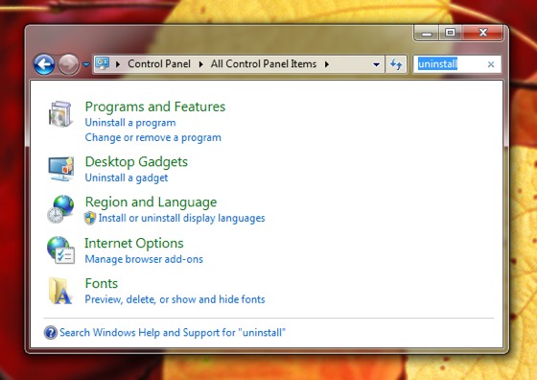The image size is (537, 380).
Task: Open Change or remove a program
Action: click(153, 137)
